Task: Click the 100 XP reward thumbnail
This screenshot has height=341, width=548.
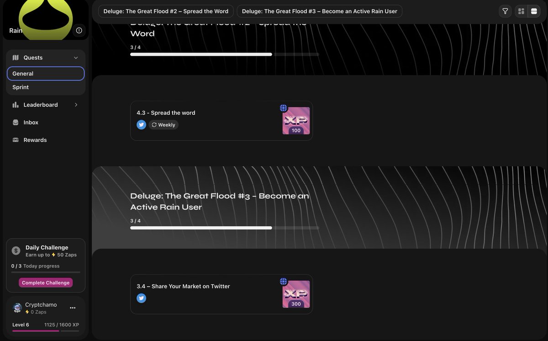Action: [x=296, y=121]
